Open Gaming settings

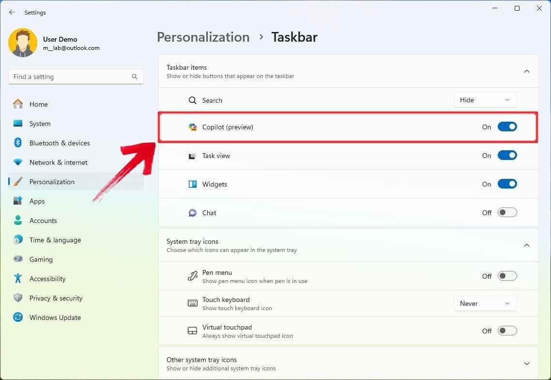pos(41,259)
